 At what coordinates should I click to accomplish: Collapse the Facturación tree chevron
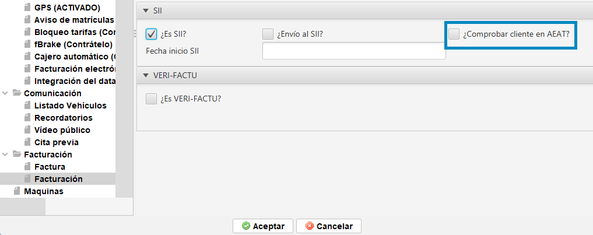5,155
